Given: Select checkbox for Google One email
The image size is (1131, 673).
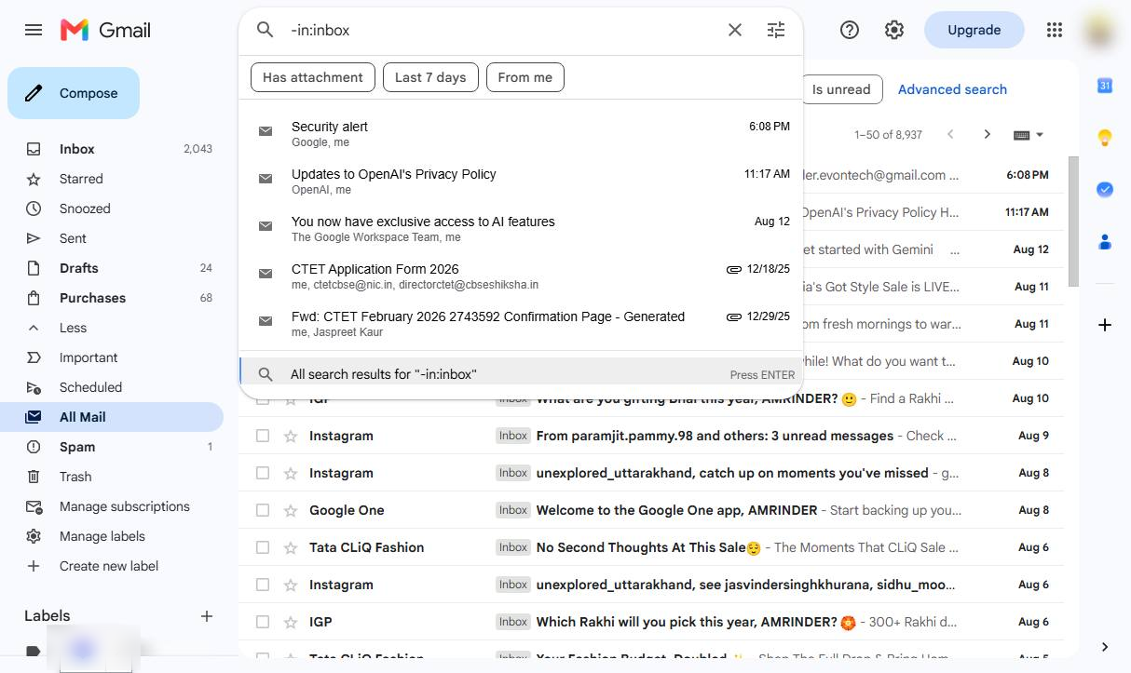Looking at the screenshot, I should coord(263,510).
